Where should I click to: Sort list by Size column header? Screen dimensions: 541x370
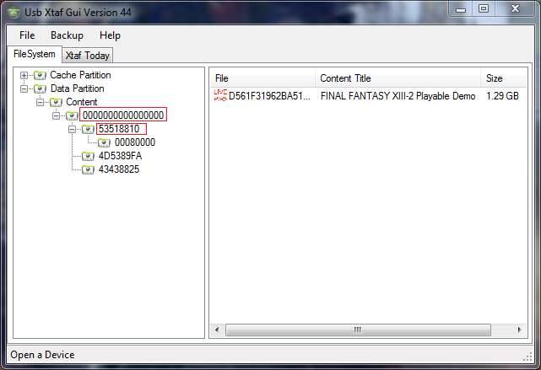(495, 78)
